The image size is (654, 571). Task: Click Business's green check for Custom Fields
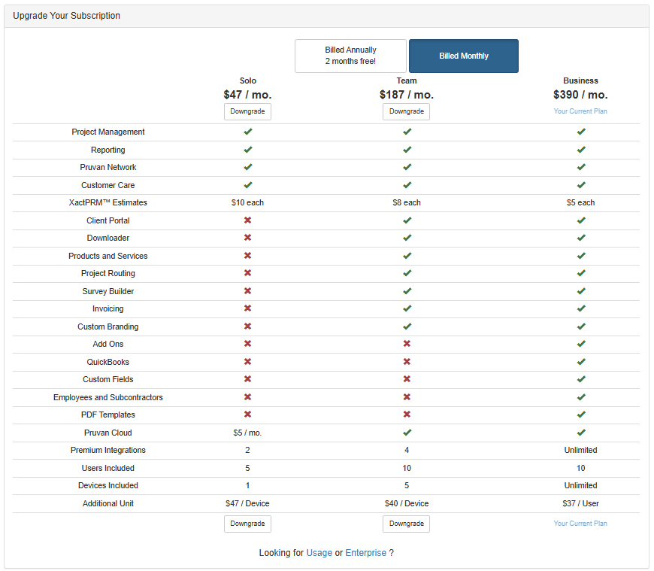[x=581, y=379]
